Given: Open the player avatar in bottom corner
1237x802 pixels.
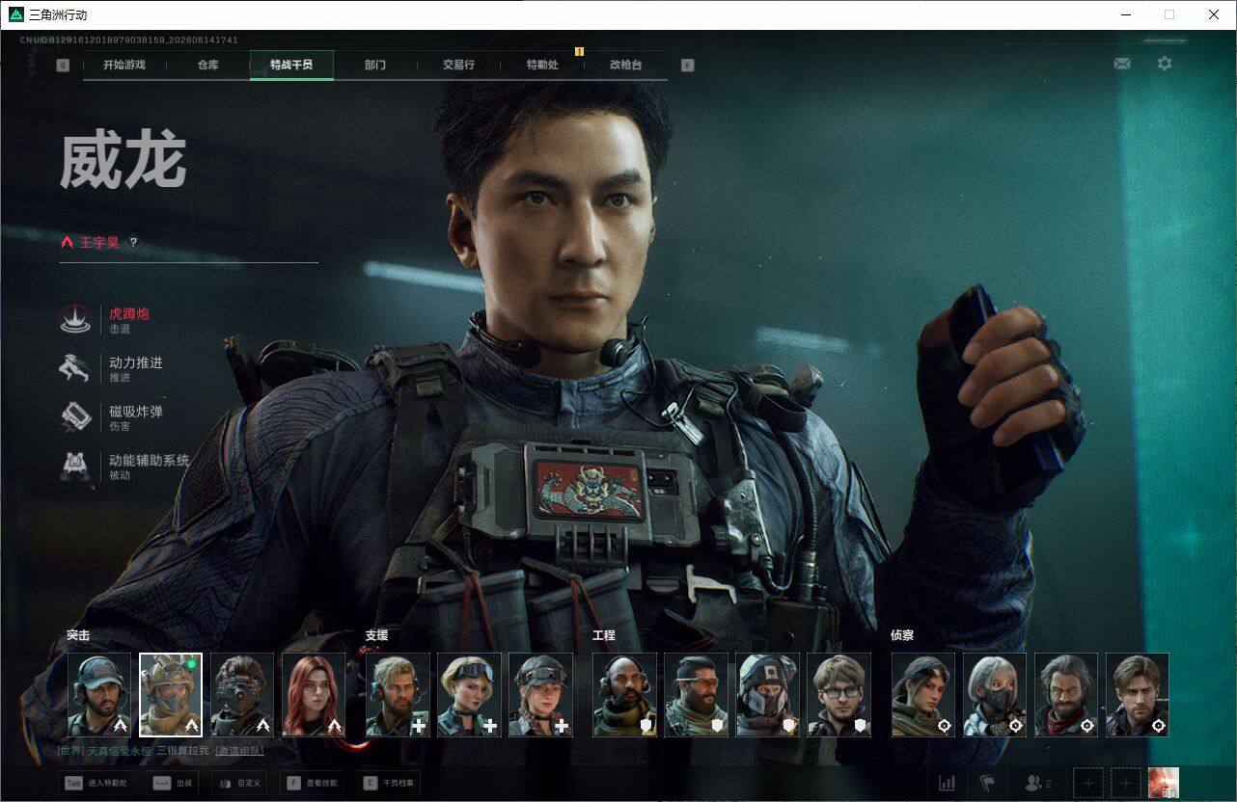Looking at the screenshot, I should (x=1164, y=783).
